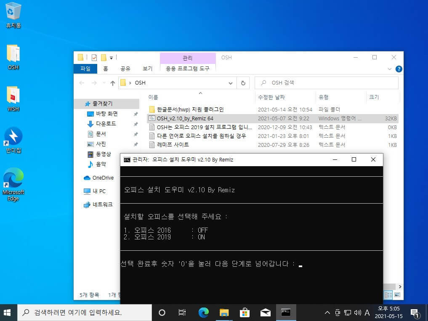Click the OSH 검색 search box
The width and height of the screenshot is (428, 321).
[x=327, y=83]
